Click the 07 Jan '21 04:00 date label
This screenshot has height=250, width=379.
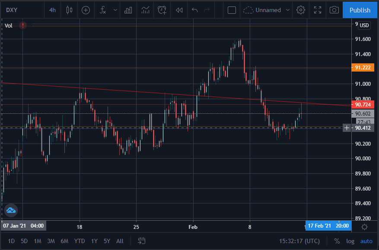(x=23, y=226)
